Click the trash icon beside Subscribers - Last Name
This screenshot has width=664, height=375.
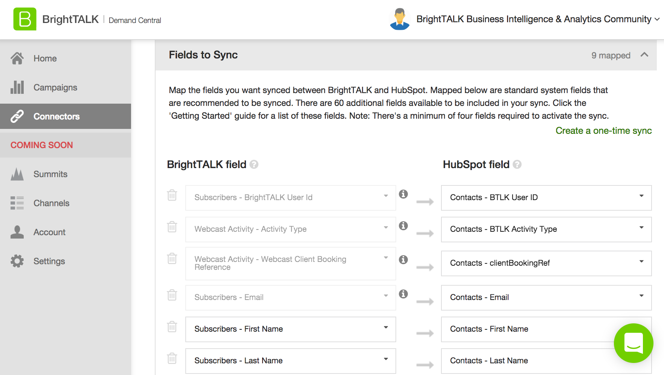pyautogui.click(x=172, y=358)
